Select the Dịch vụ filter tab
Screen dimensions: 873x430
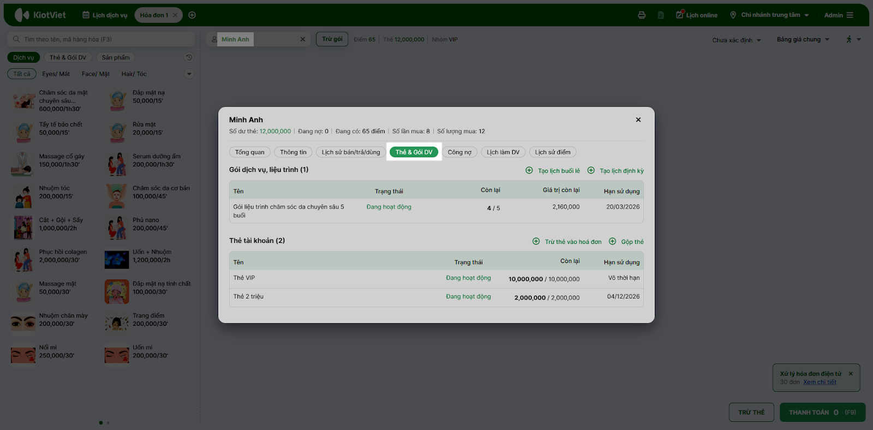(23, 57)
